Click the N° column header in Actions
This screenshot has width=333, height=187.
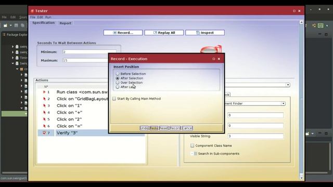(46, 87)
